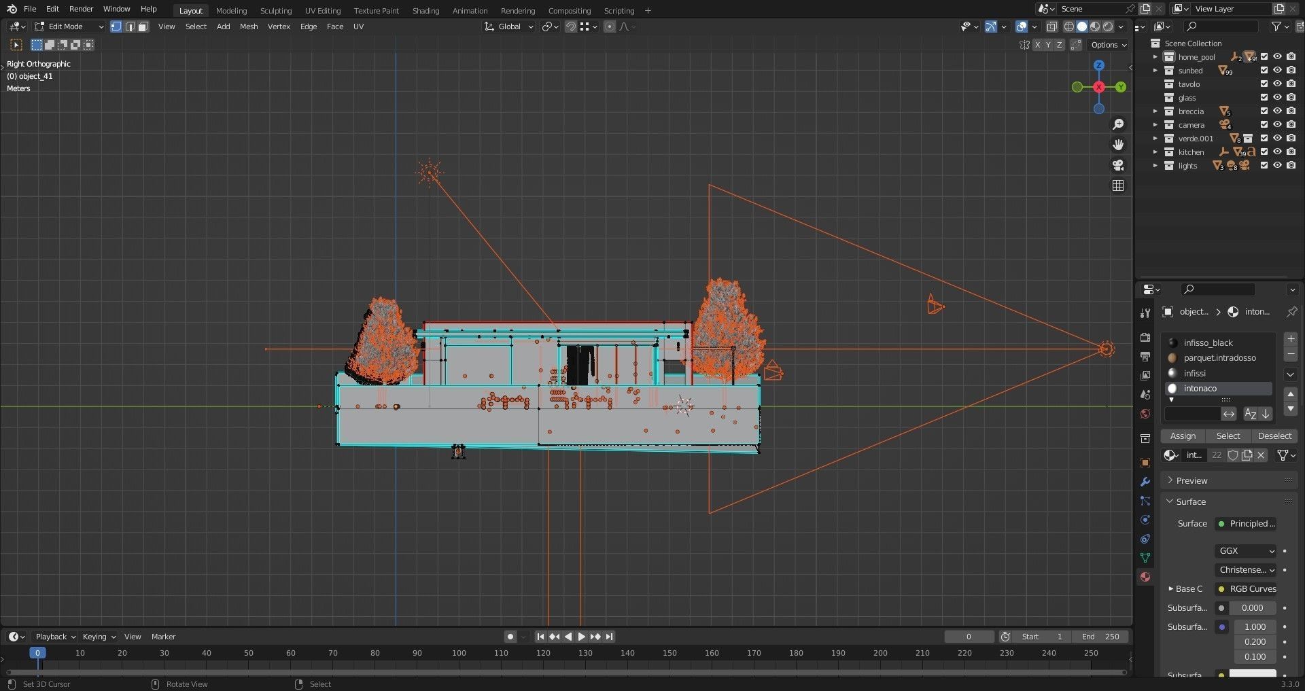
Task: Select wireframe viewport shading mode
Action: 1069,26
